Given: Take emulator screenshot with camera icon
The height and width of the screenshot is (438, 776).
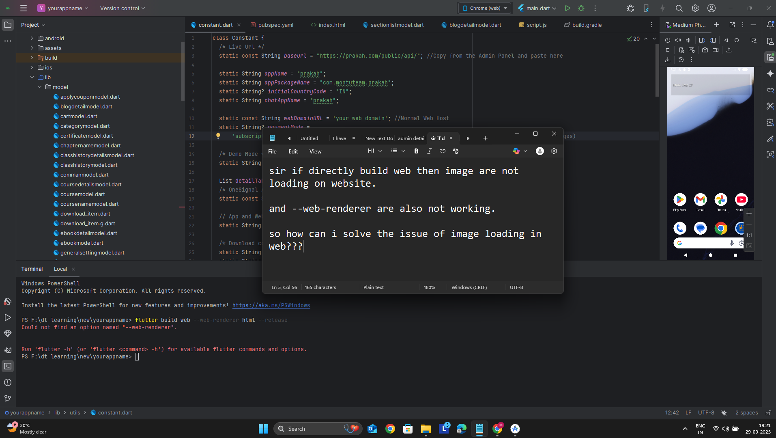Looking at the screenshot, I should point(705,50).
